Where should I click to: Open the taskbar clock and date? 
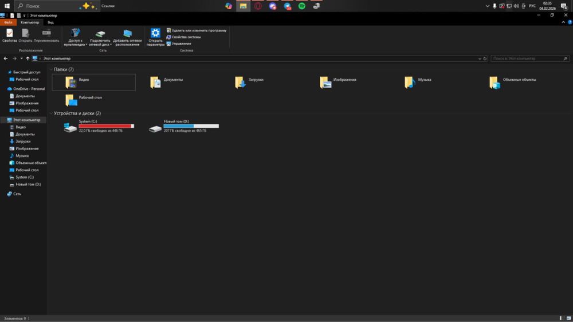547,6
